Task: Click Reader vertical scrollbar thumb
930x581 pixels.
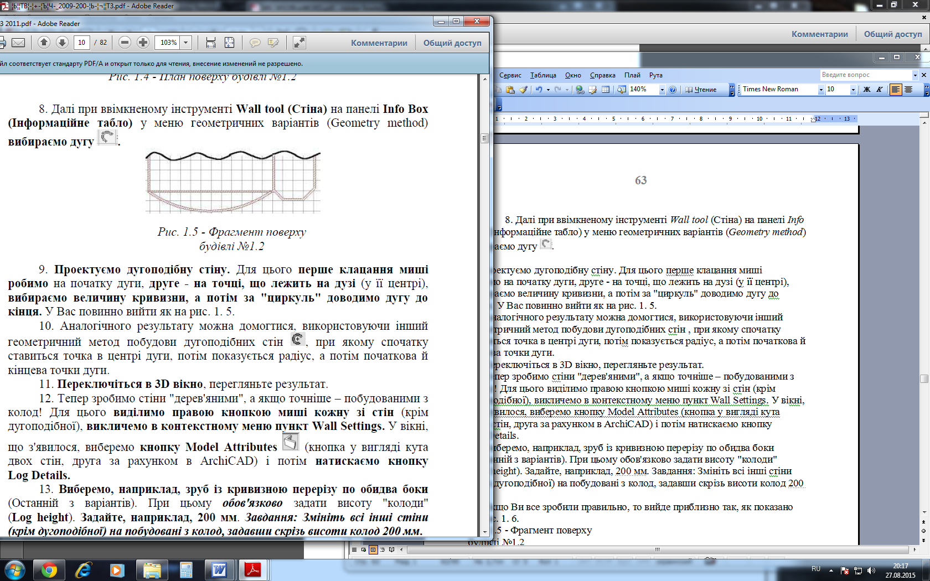Action: click(485, 138)
